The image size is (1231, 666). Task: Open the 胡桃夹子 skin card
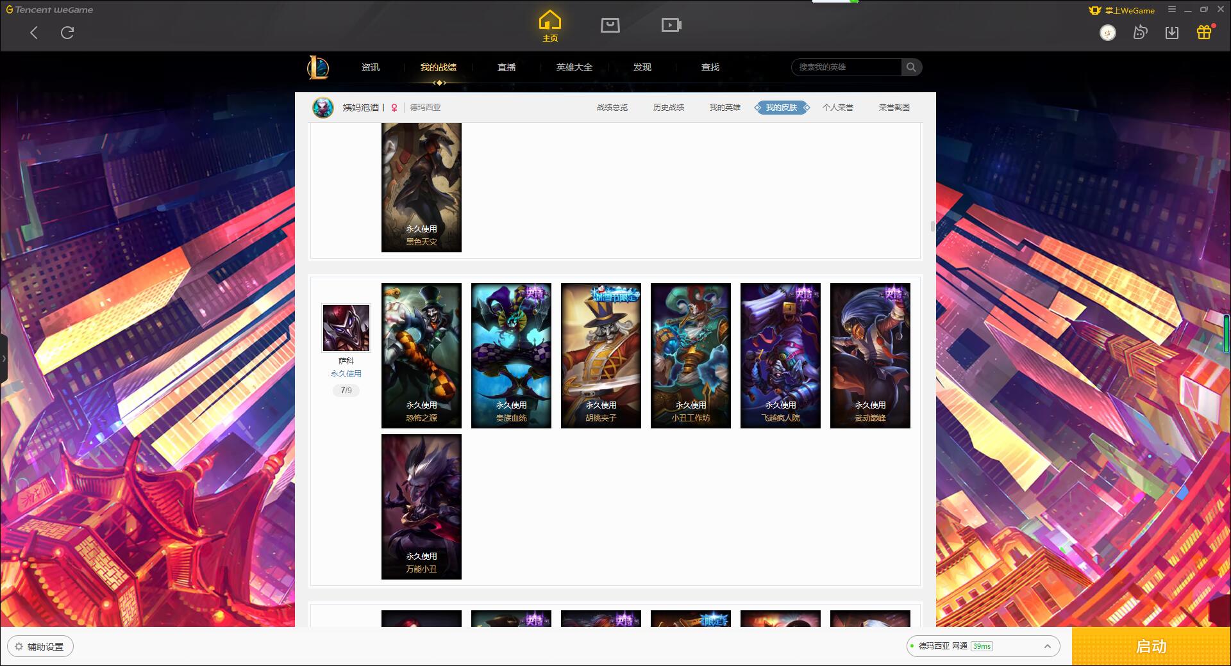click(601, 355)
